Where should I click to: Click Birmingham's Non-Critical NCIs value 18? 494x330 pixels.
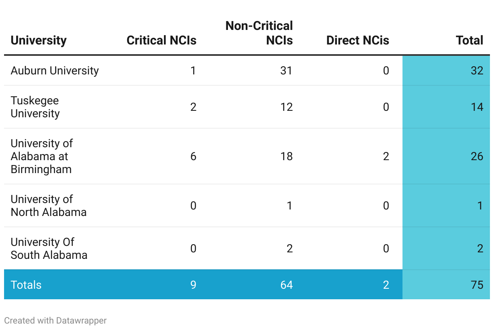pyautogui.click(x=286, y=156)
